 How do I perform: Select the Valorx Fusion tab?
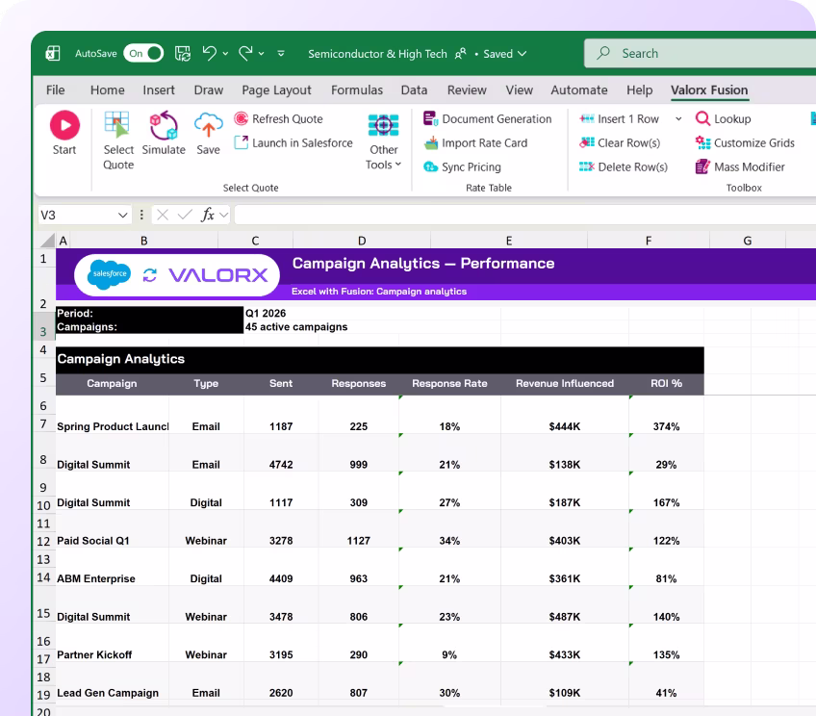click(709, 90)
